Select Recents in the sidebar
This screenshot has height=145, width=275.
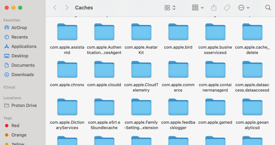[19, 37]
